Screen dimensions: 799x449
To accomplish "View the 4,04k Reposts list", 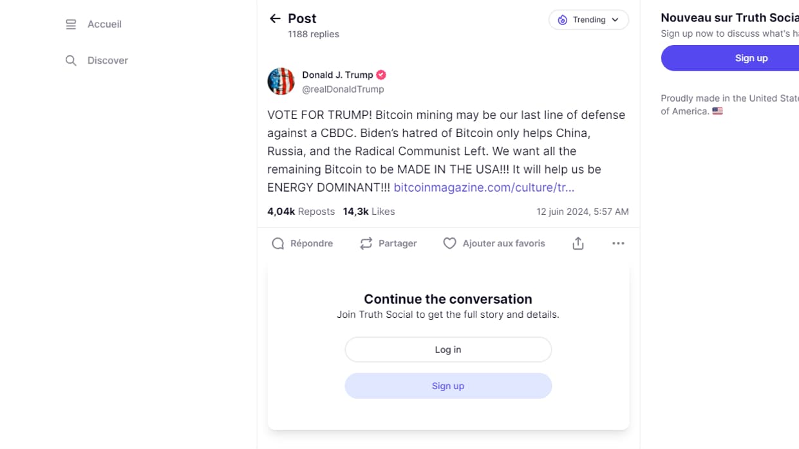I will point(301,211).
